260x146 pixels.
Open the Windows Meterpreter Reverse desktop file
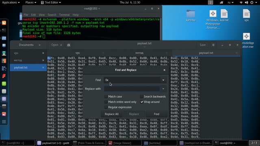[x=213, y=19]
